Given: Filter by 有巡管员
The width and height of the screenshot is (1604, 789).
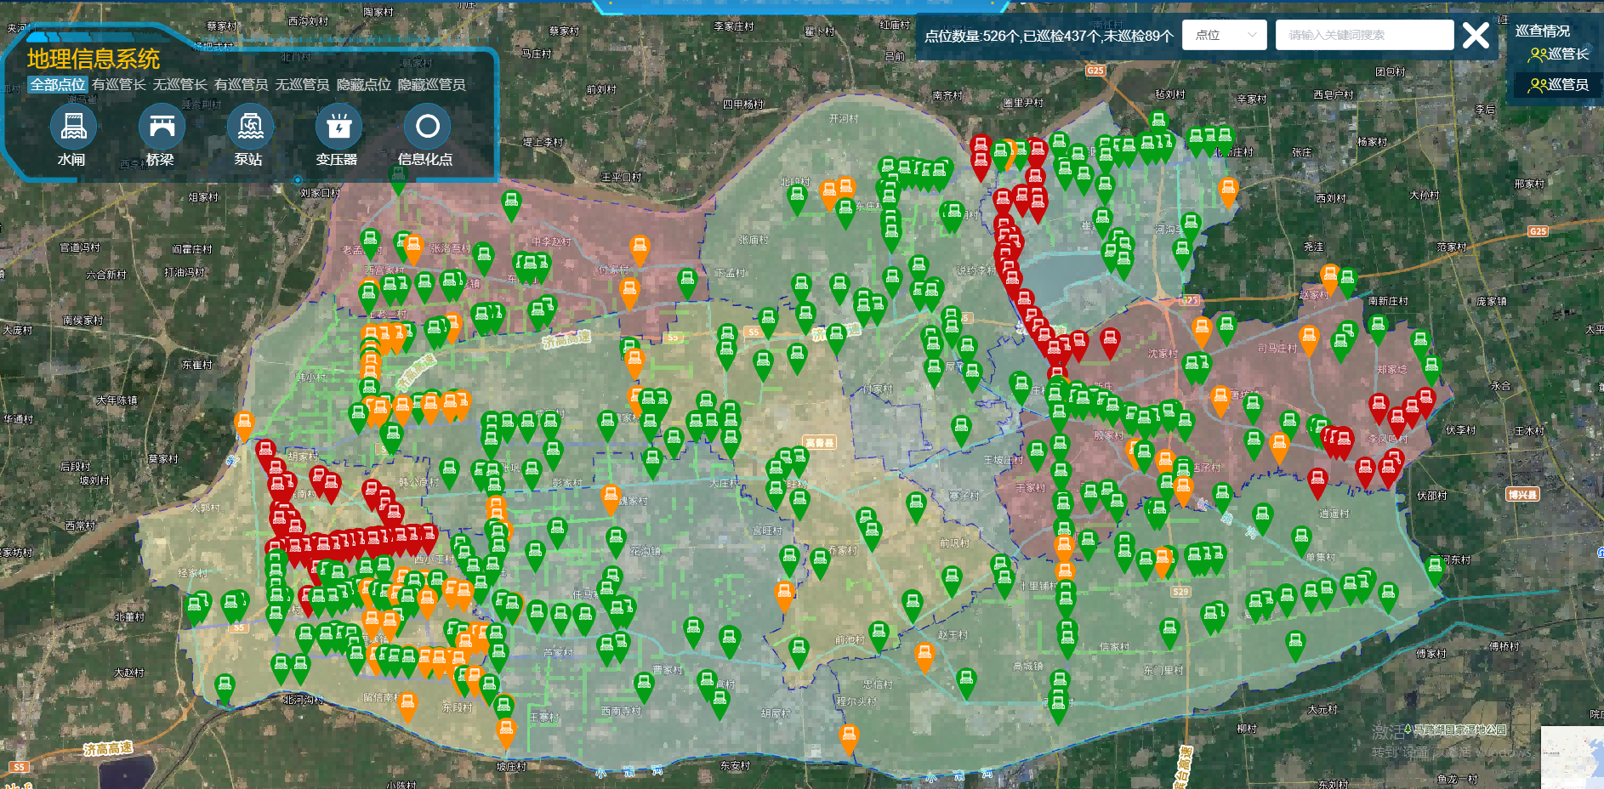Looking at the screenshot, I should point(241,84).
